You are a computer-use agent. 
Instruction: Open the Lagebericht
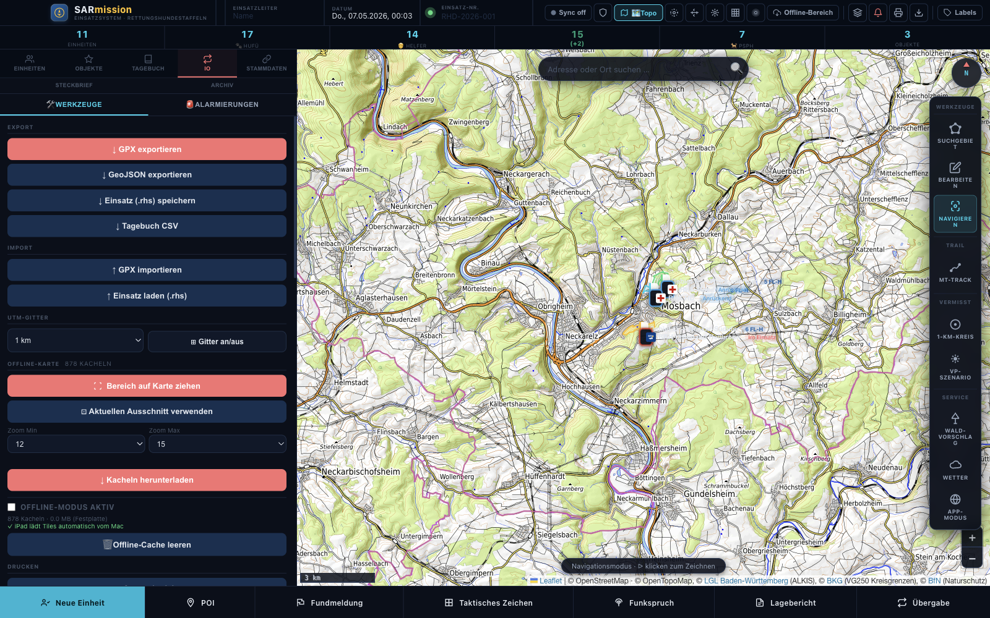[785, 603]
